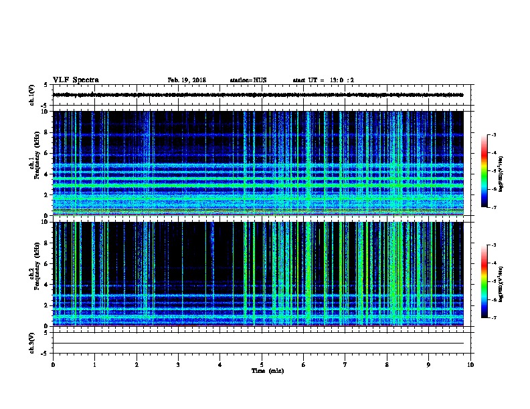The image size is (530, 409).
Task: Select the date "Feb. 19, 2018"
Action: coord(187,80)
